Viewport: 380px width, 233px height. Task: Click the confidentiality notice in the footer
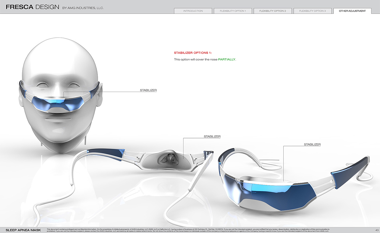coord(188,230)
